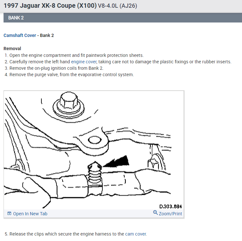Click the black arrow in the diagram
This screenshot has height=241, width=242.
[x=116, y=162]
